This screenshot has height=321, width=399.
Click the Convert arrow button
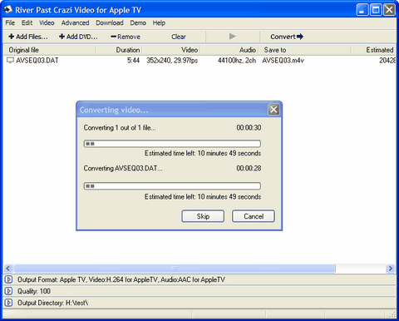click(x=287, y=37)
